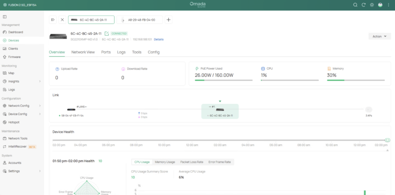The width and height of the screenshot is (395, 195).
Task: Select the Error Frame Rate chart tab
Action: click(219, 162)
